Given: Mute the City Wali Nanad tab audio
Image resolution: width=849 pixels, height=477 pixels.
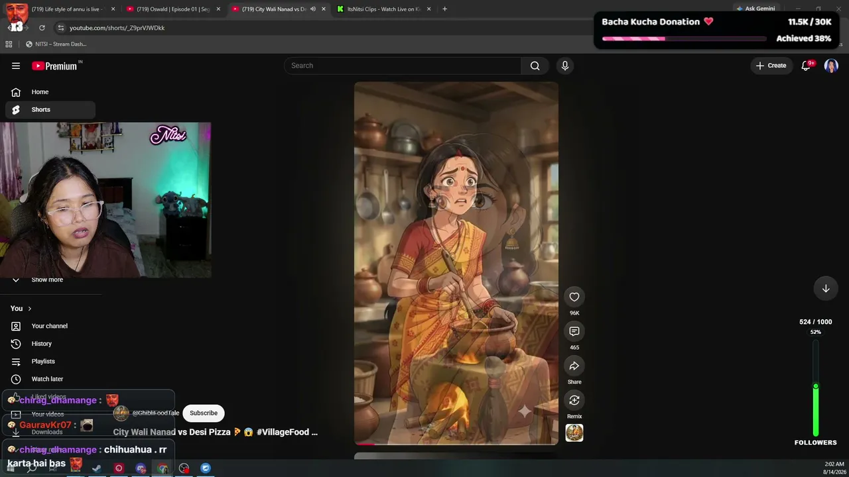Looking at the screenshot, I should (x=313, y=9).
